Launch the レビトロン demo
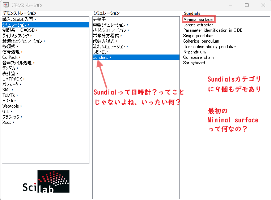 pyautogui.click(x=136, y=52)
